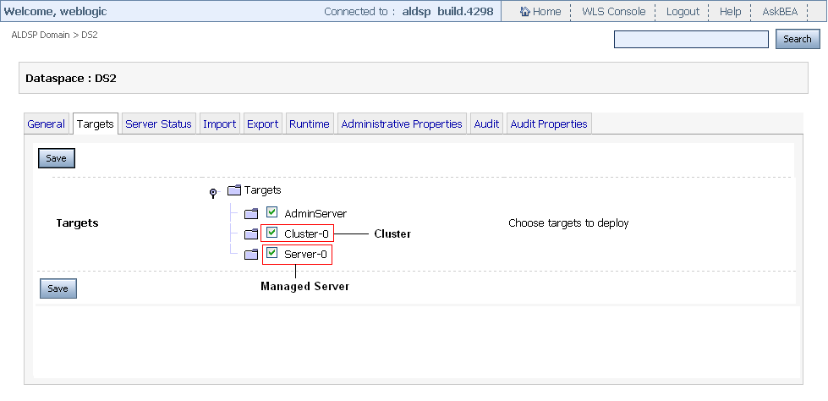Click the Home house icon
The width and height of the screenshot is (828, 401).
tap(525, 11)
